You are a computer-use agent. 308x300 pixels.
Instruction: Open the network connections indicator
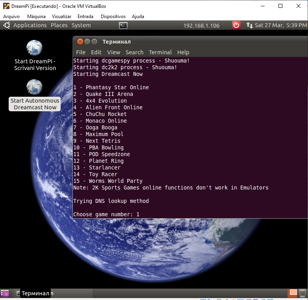249,25
